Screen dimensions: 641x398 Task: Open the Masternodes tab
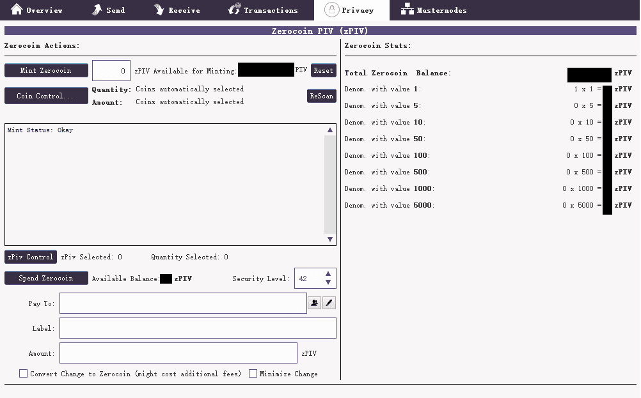[434, 10]
